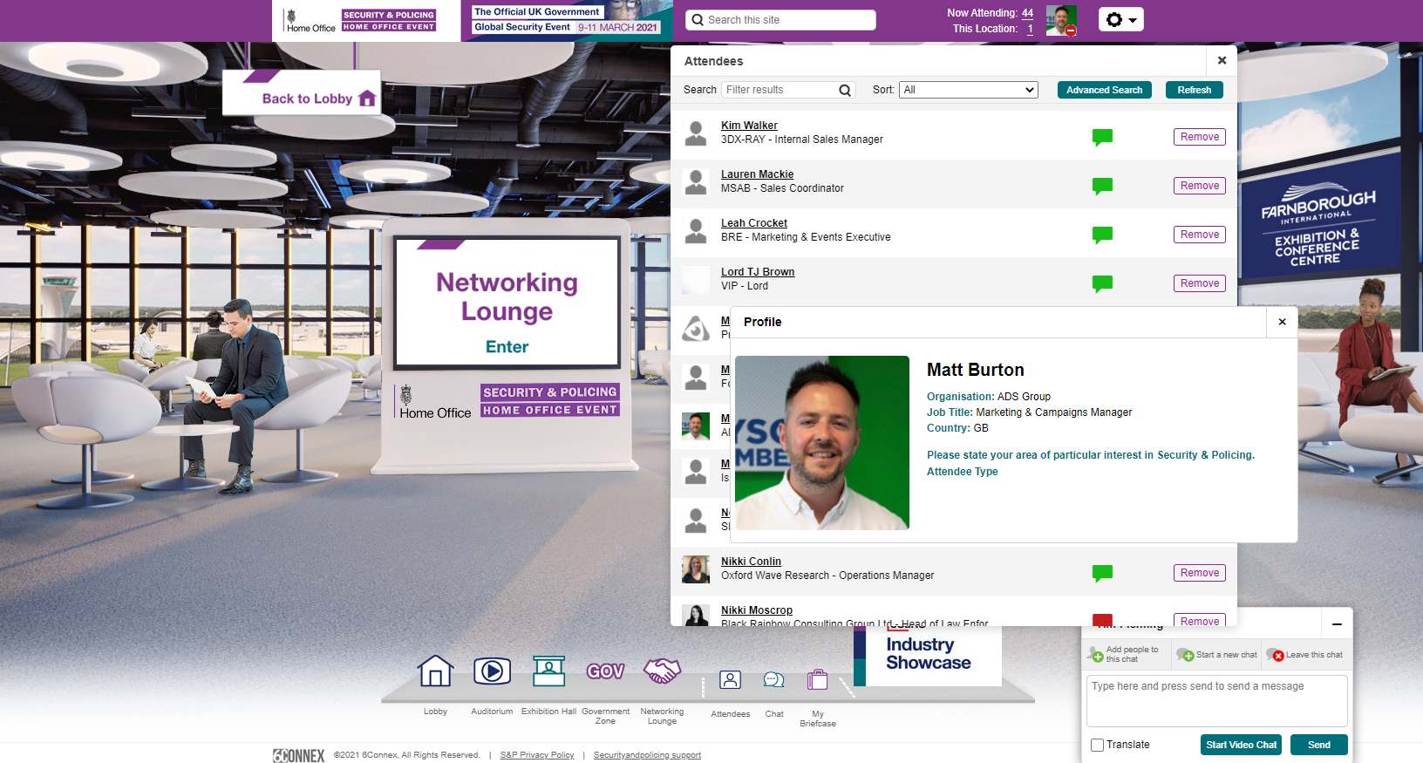1423x763 pixels.
Task: Open Securityandpolicing support link
Action: point(647,755)
